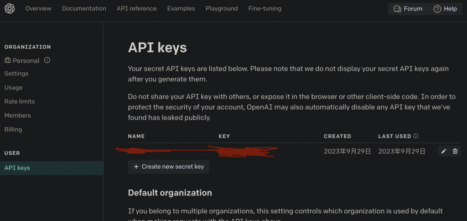Open the Fine-tuning page

coord(265,9)
